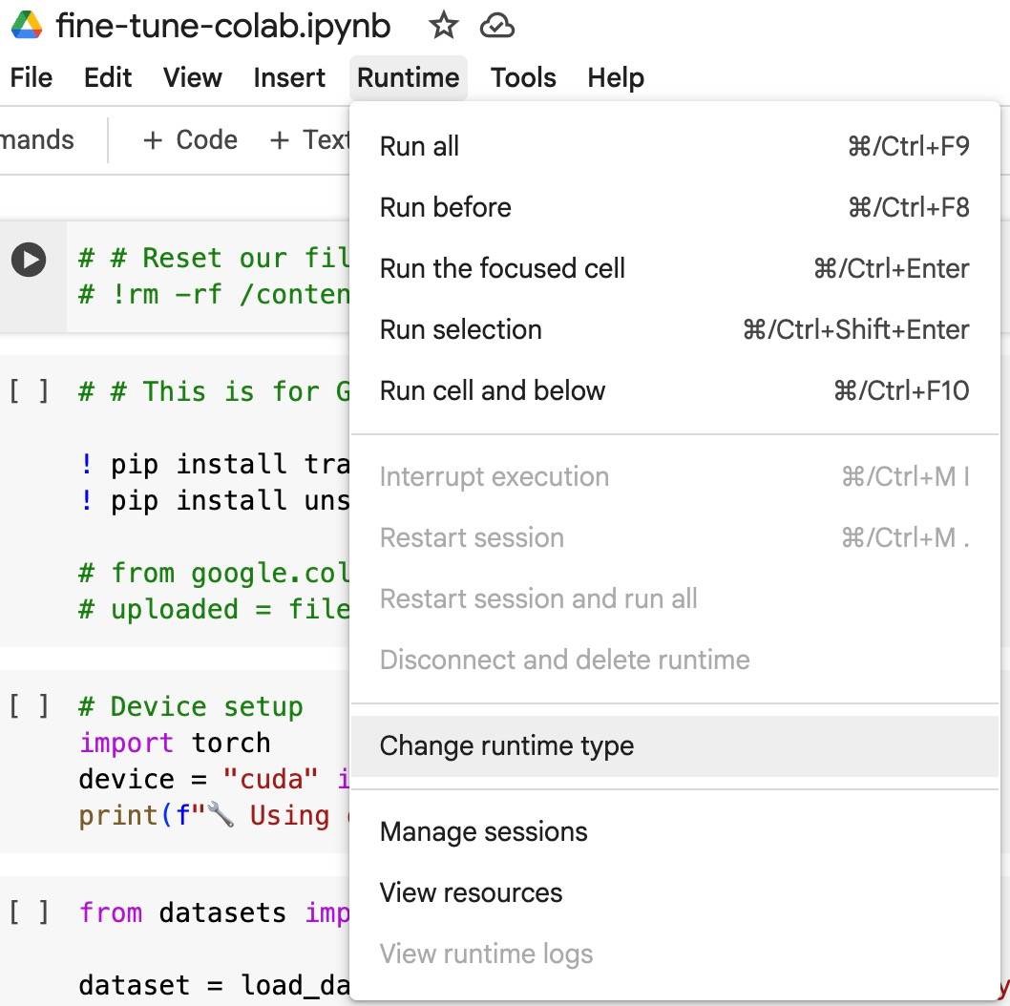Click the '# Device setup' comment line
The width and height of the screenshot is (1010, 1006).
point(191,706)
